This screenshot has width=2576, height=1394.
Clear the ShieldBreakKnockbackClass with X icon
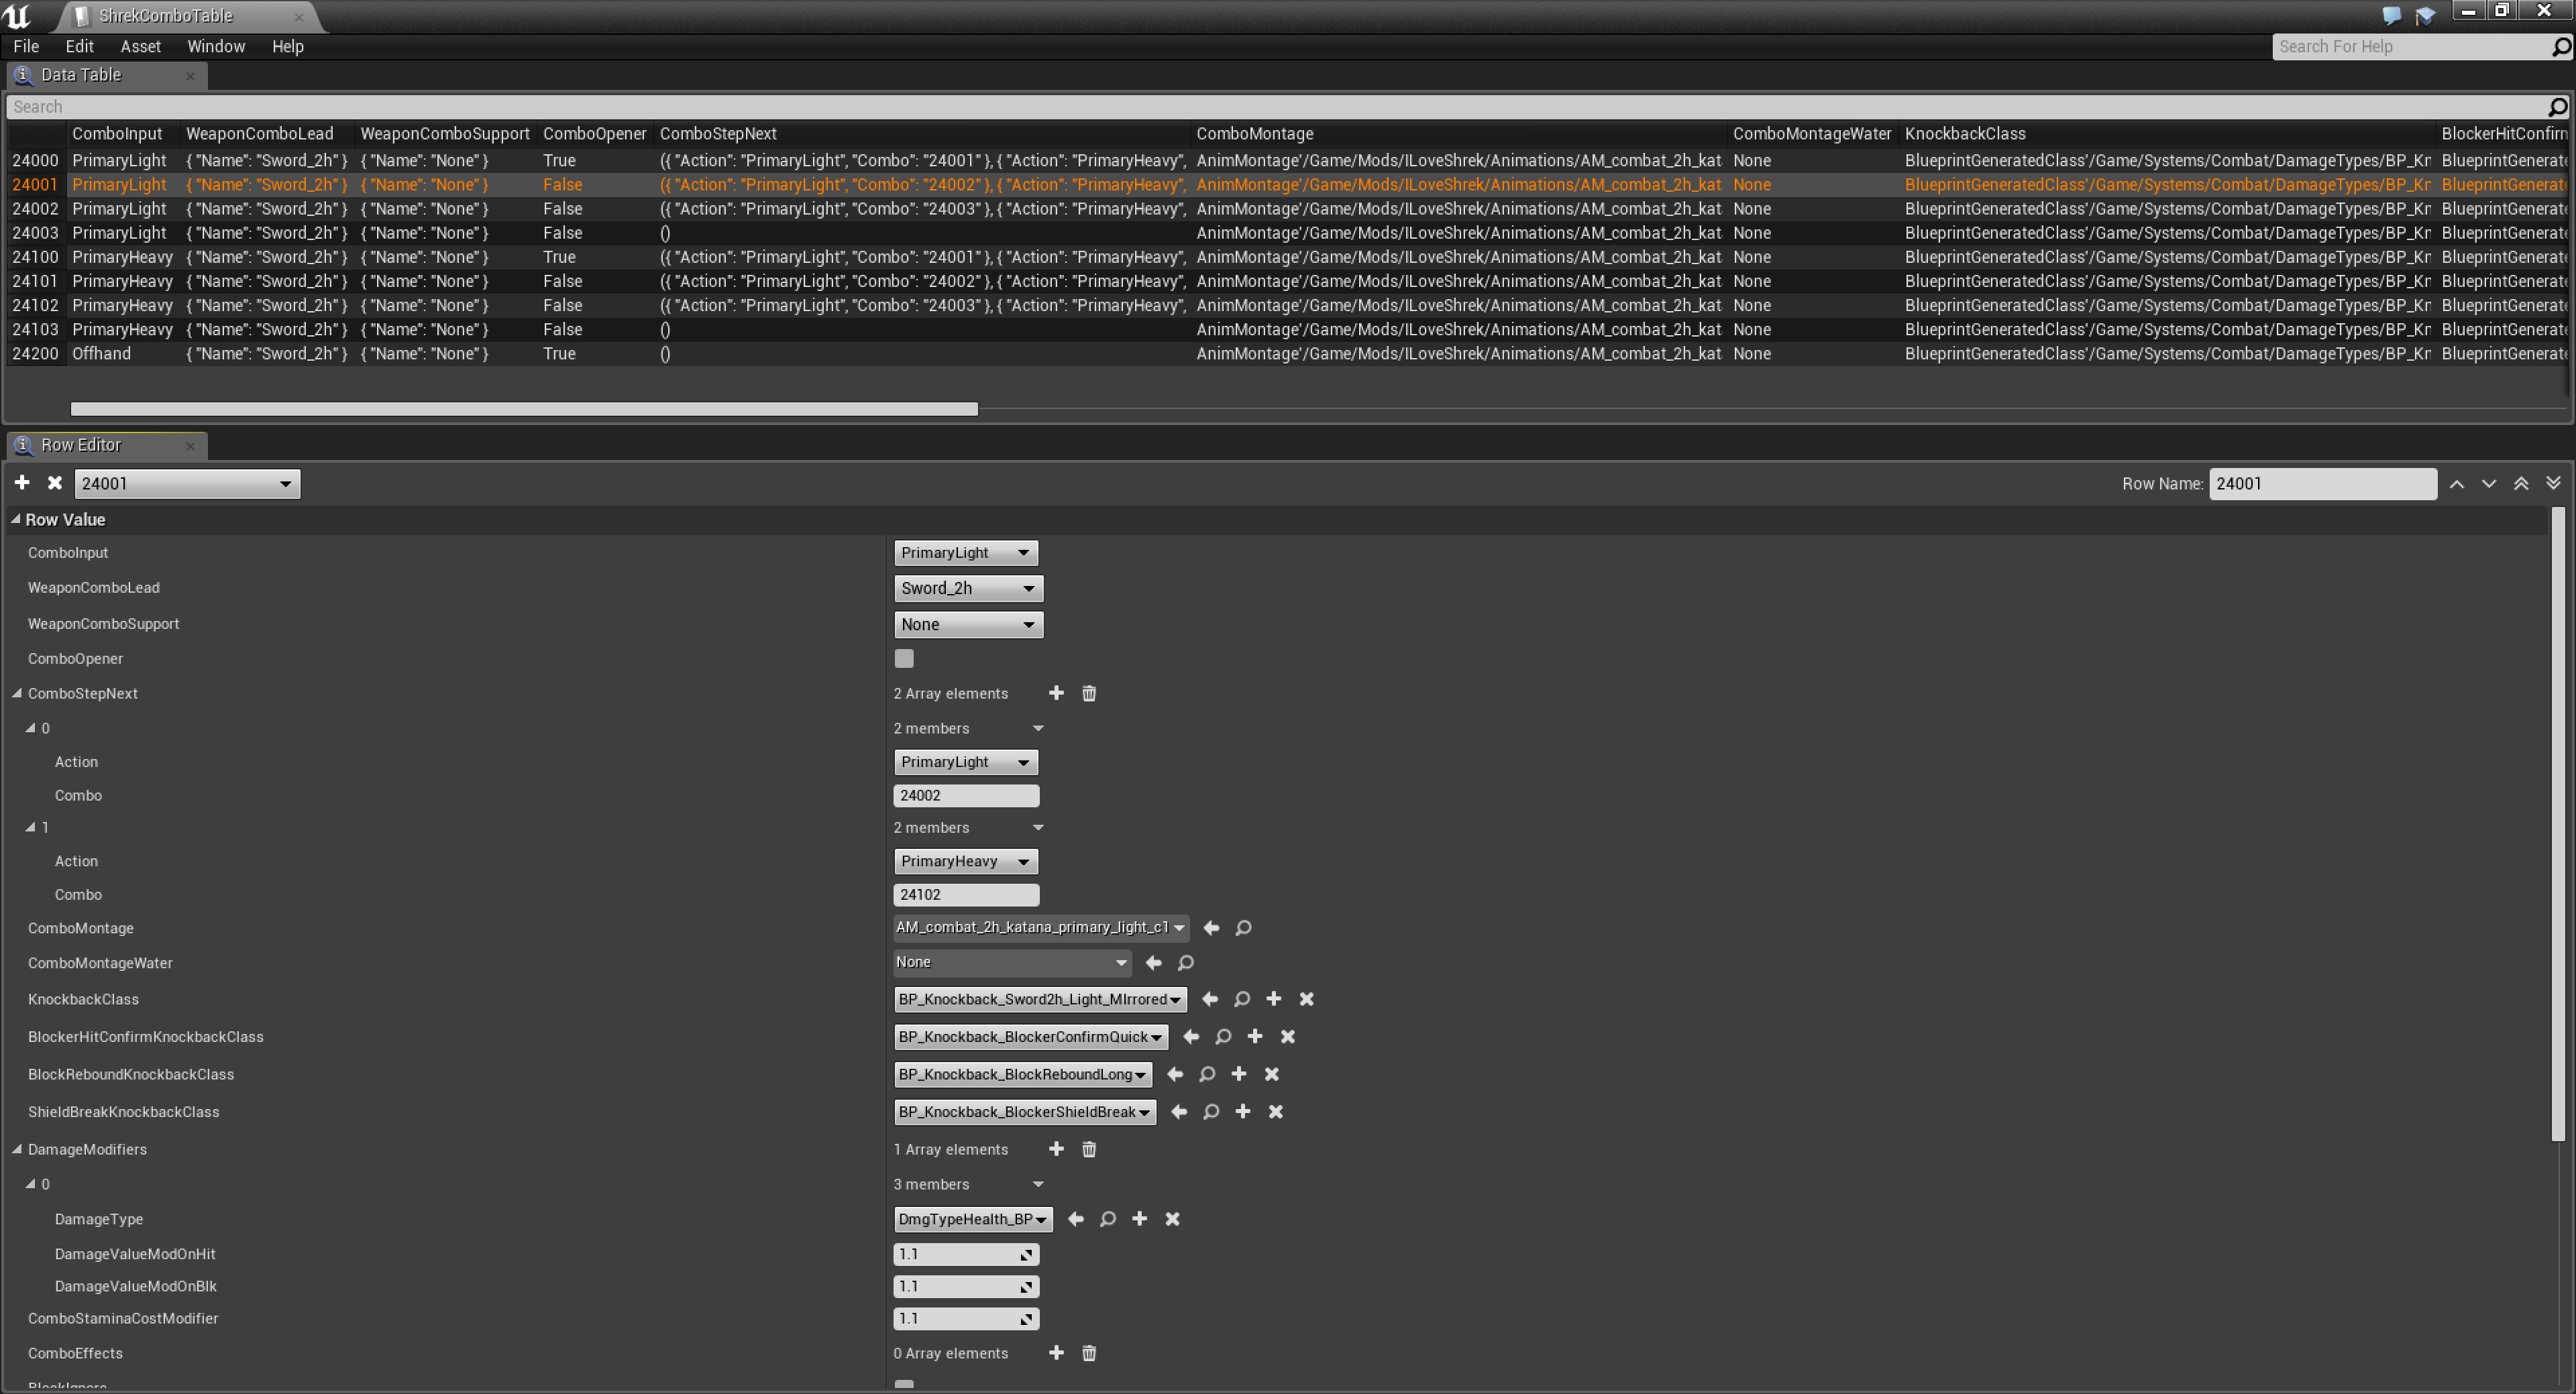1275,1111
